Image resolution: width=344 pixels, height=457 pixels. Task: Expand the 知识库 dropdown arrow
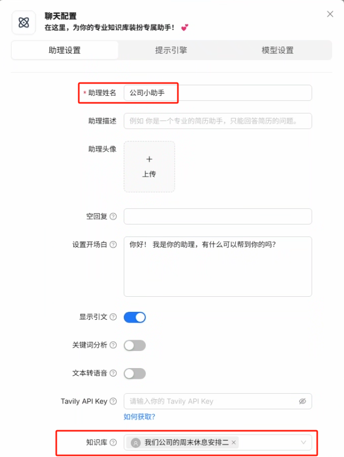tap(303, 443)
